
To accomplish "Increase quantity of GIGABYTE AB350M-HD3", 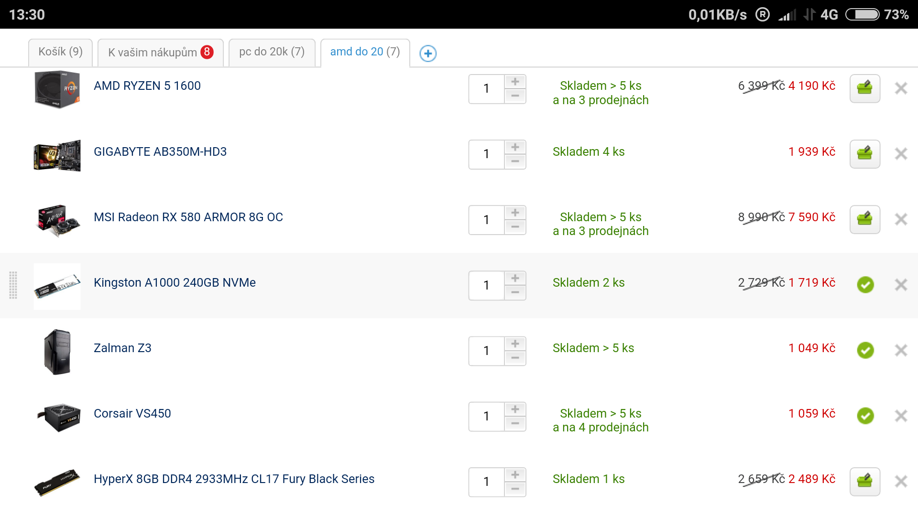I will 515,147.
